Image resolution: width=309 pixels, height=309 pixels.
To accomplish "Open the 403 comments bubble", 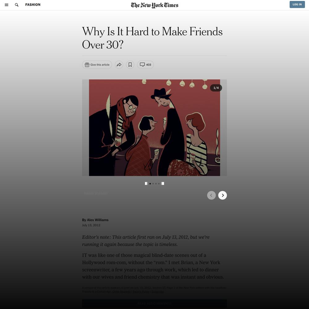I will pos(146,65).
